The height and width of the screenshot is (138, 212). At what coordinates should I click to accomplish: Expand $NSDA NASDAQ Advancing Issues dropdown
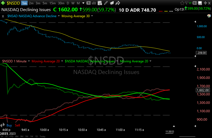tap(117, 61)
